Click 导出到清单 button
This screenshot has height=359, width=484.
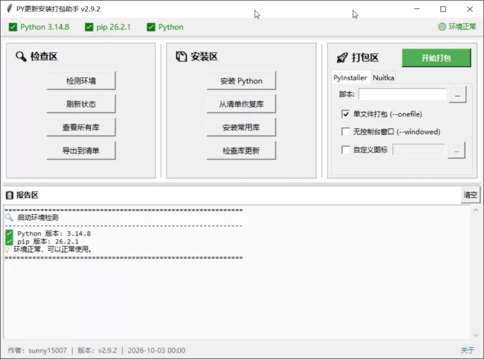[x=81, y=151]
